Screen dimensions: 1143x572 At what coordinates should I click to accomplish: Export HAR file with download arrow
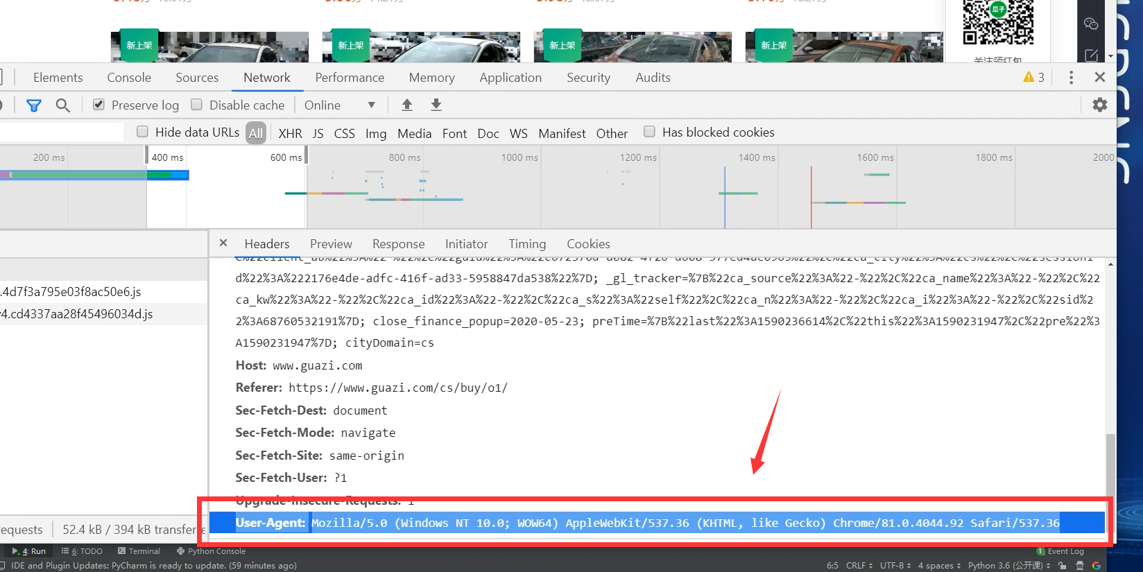[436, 105]
